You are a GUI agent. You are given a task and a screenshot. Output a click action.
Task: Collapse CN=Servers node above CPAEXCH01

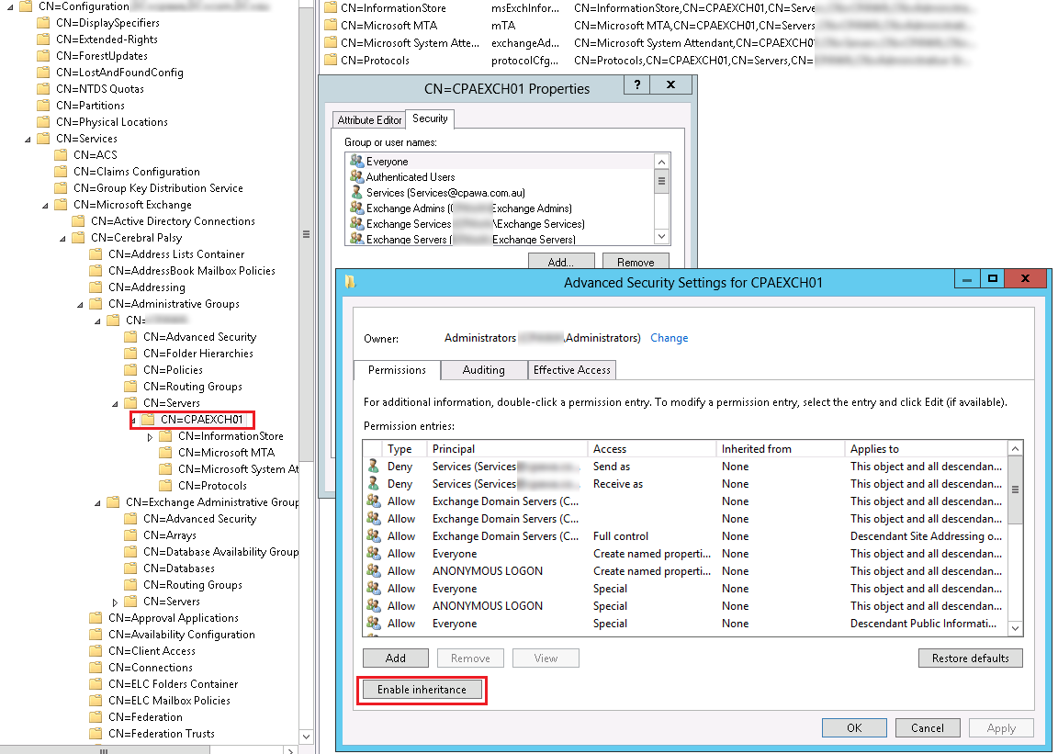click(x=116, y=404)
